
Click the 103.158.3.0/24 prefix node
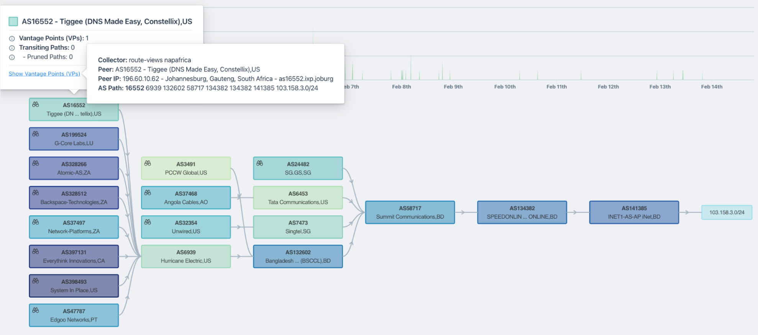pos(727,212)
